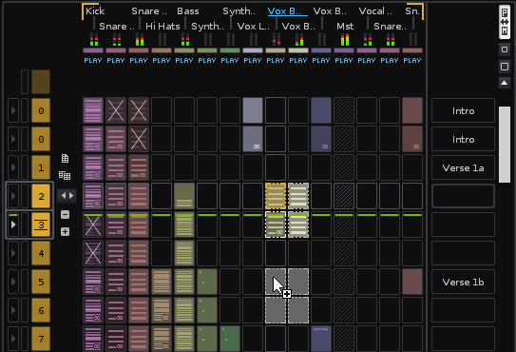Click empty section name field of row 2
Image resolution: width=516 pixels, height=352 pixels.
(x=463, y=196)
